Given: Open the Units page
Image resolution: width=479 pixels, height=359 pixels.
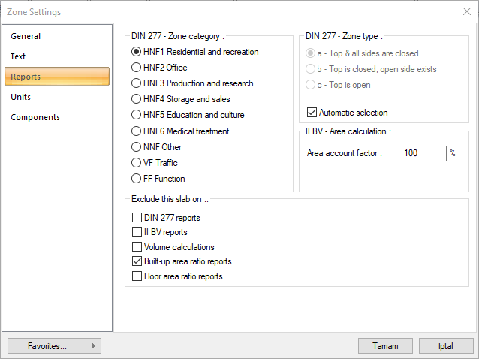Looking at the screenshot, I should (x=21, y=97).
